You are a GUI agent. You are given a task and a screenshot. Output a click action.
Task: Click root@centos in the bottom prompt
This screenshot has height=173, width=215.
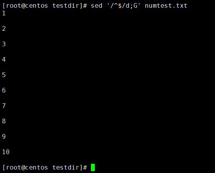click(x=27, y=168)
